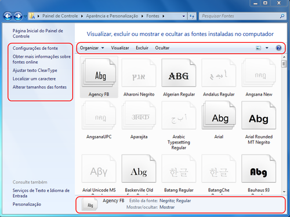This screenshot has width=290, height=217.
Task: Go forward with the Forward arrow button
Action: tap(18, 16)
